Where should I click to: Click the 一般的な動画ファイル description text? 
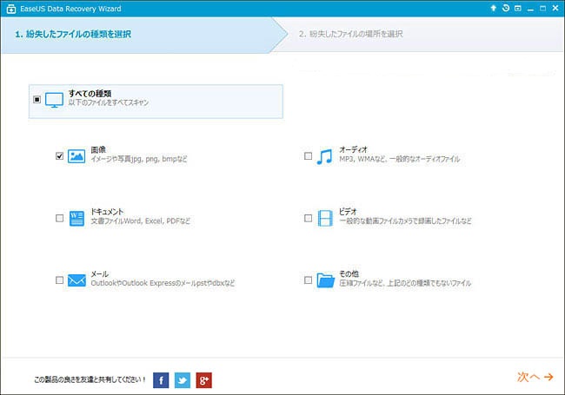coord(405,221)
